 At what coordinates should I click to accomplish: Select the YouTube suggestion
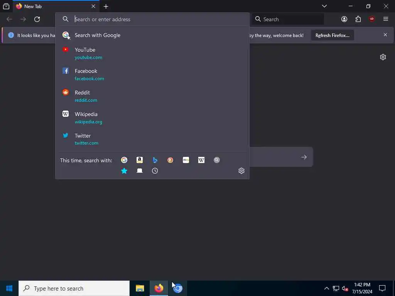point(152,53)
